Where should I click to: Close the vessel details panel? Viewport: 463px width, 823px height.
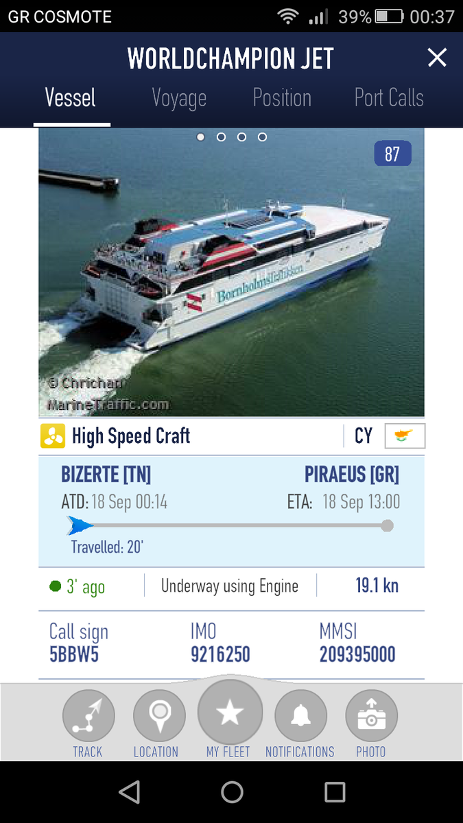[437, 58]
